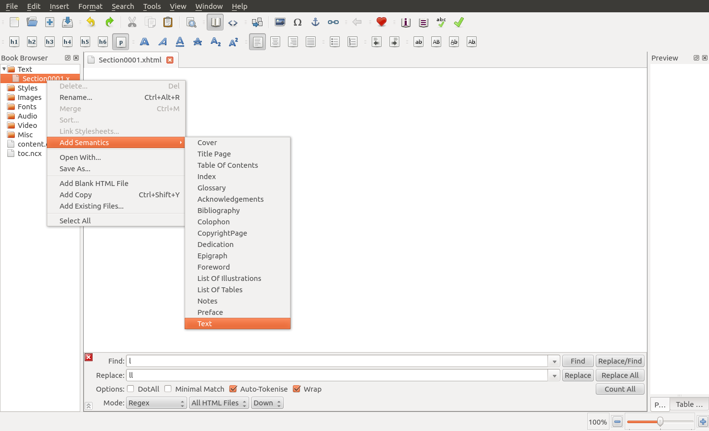
Task: Apply superscript formatting
Action: (233, 42)
